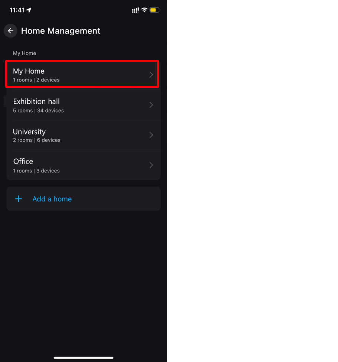This screenshot has width=338, height=362.
Task: Expand My Home using its chevron
Action: click(x=151, y=75)
